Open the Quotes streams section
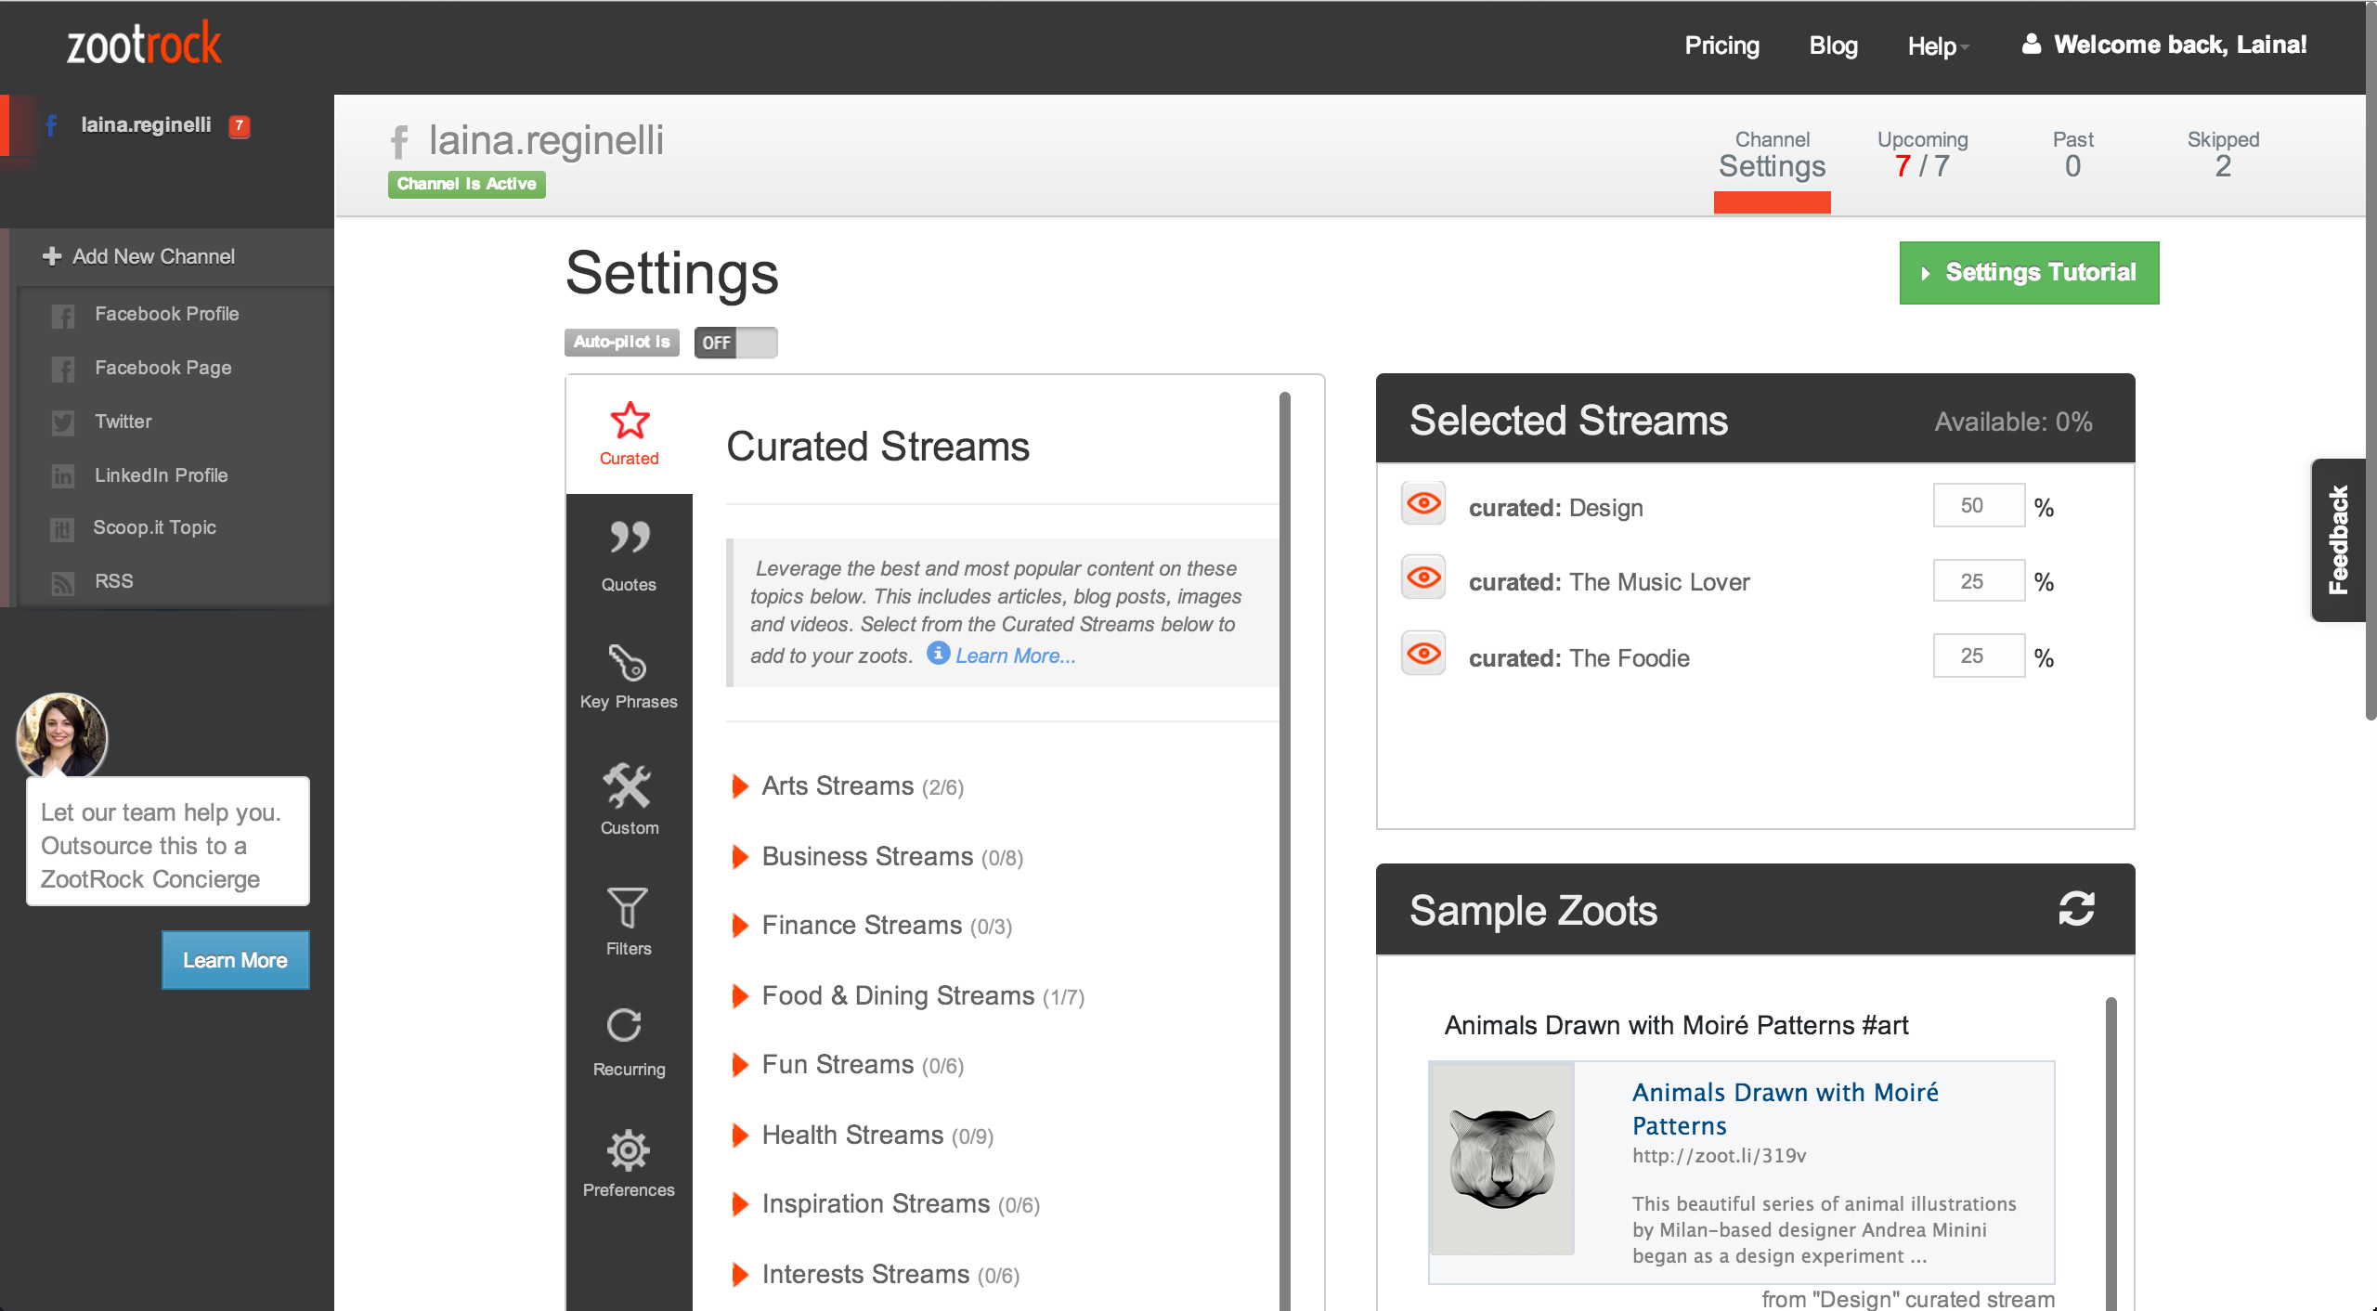Screen dimensions: 2377x1311 629,555
